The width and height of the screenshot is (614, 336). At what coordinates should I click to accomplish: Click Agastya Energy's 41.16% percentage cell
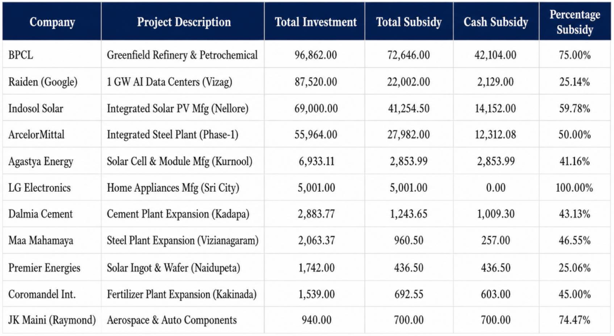point(574,161)
